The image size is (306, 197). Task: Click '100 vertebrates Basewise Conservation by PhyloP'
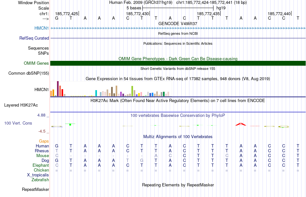(x=178, y=116)
